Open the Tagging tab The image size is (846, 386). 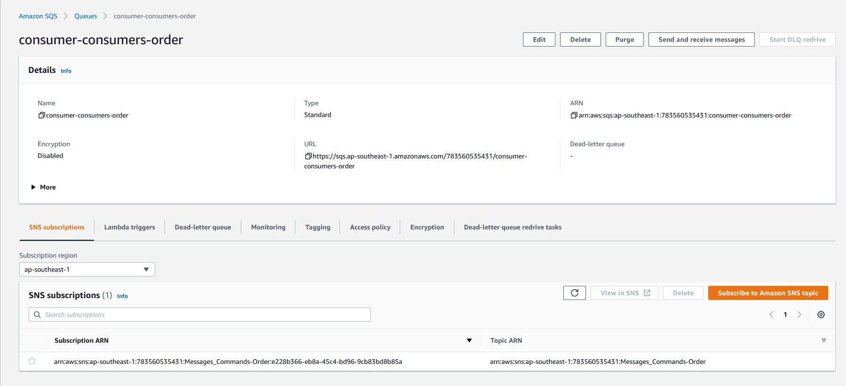tap(318, 227)
